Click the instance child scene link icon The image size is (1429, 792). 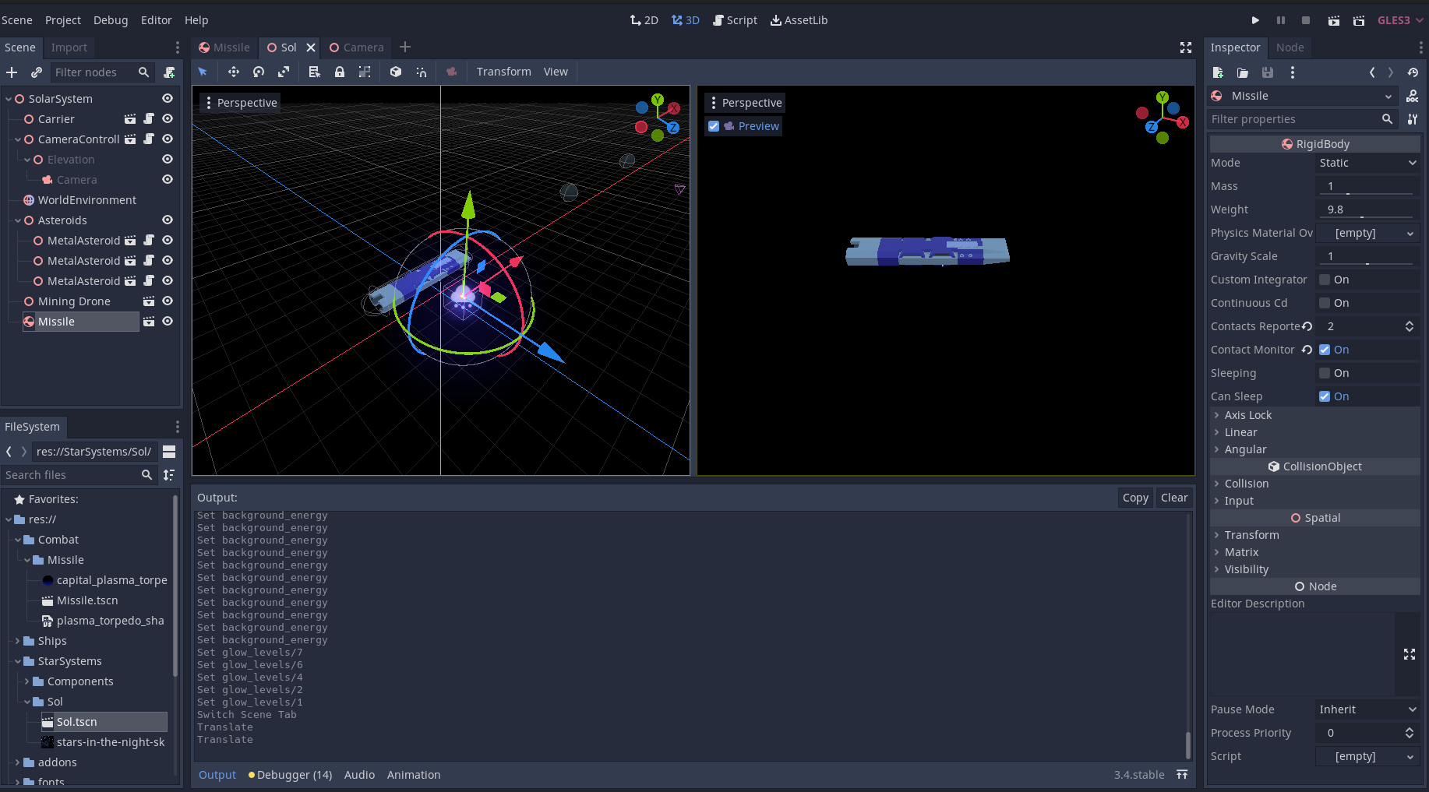pyautogui.click(x=37, y=72)
